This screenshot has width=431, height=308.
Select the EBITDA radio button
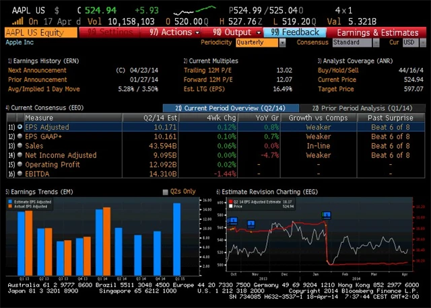20,174
